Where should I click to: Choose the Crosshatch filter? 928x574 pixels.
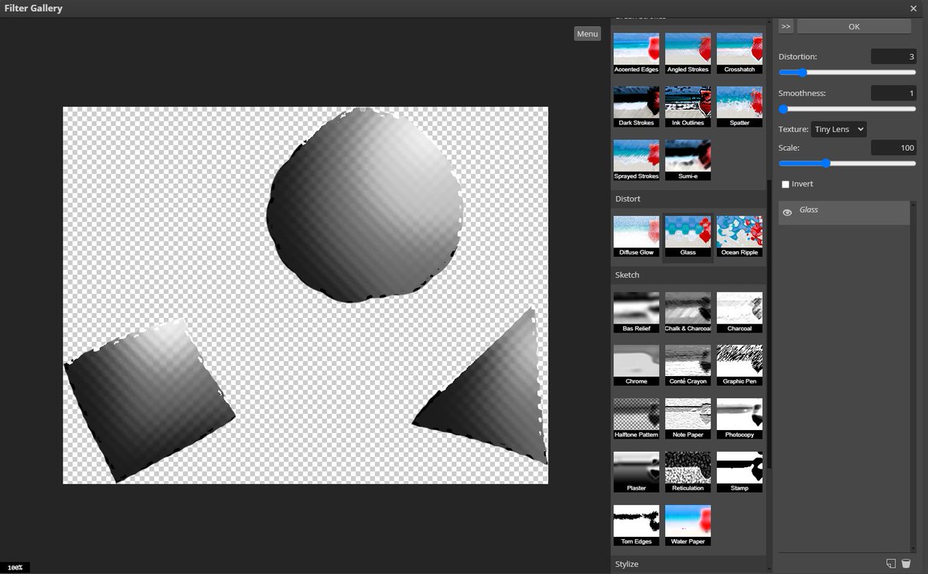pyautogui.click(x=739, y=53)
